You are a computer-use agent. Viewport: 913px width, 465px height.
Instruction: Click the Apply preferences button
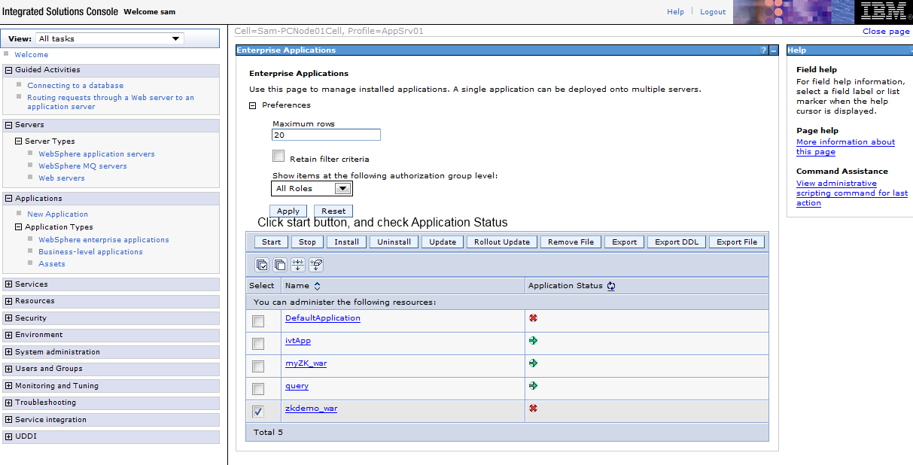[288, 211]
